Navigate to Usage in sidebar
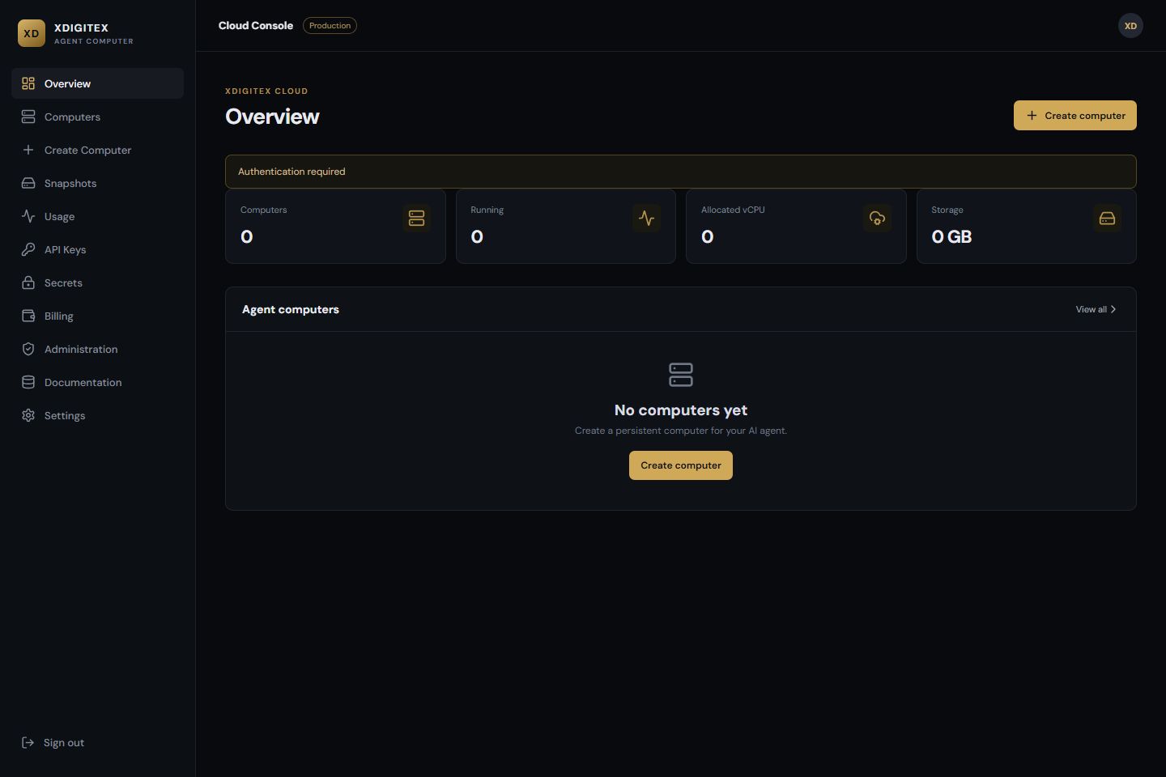The height and width of the screenshot is (777, 1166). (x=98, y=216)
